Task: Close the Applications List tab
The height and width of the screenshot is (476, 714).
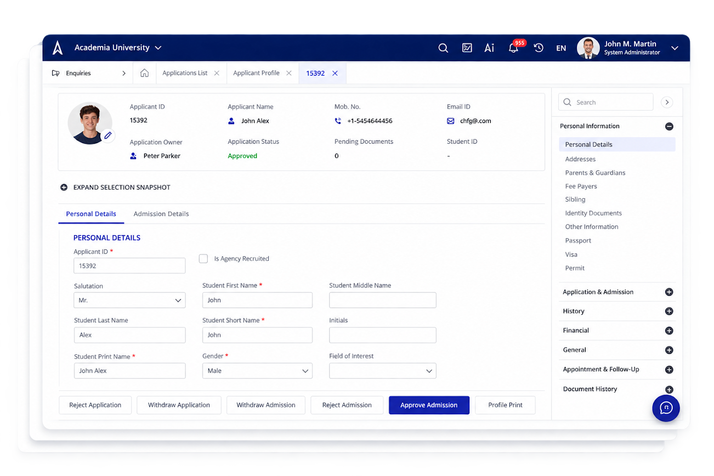Action: (x=217, y=73)
